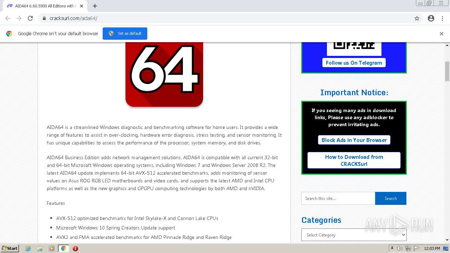Click Set as default button
Image resolution: width=450 pixels, height=253 pixels.
coord(125,33)
